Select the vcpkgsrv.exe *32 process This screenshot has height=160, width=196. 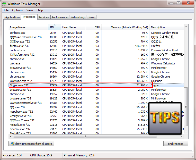96,116
